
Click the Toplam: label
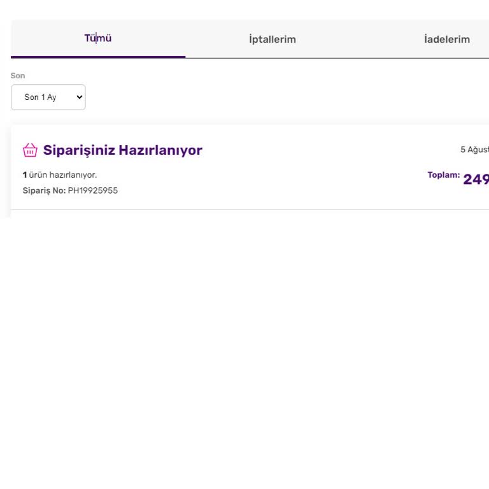tap(443, 174)
